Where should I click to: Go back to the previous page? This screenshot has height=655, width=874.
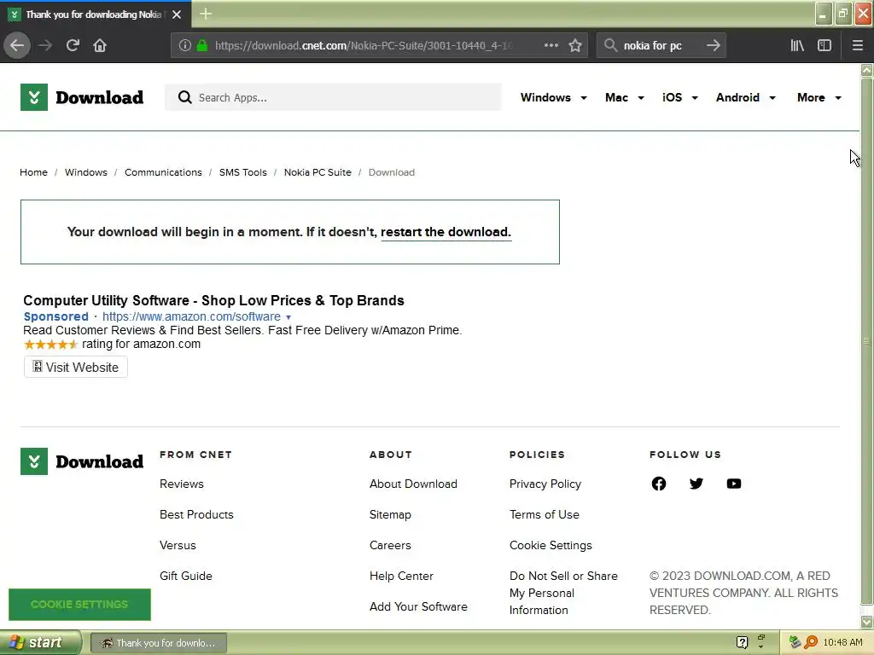pyautogui.click(x=17, y=45)
